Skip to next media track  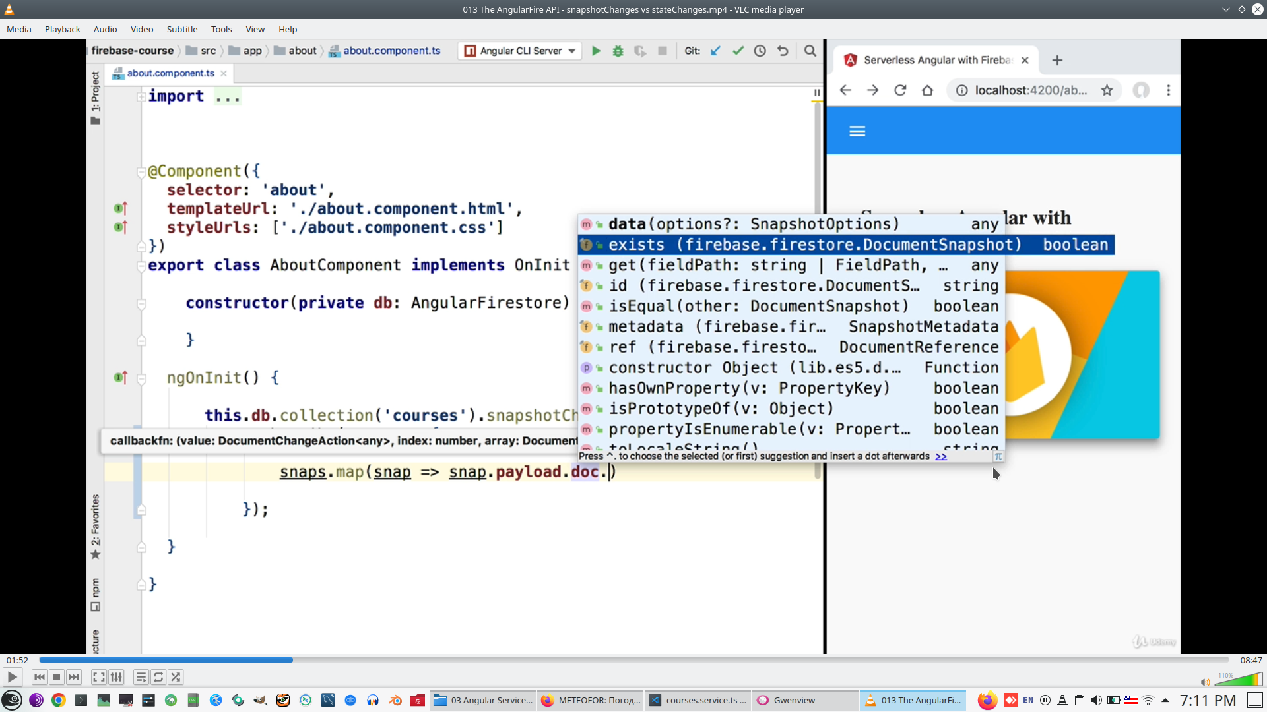pos(74,677)
